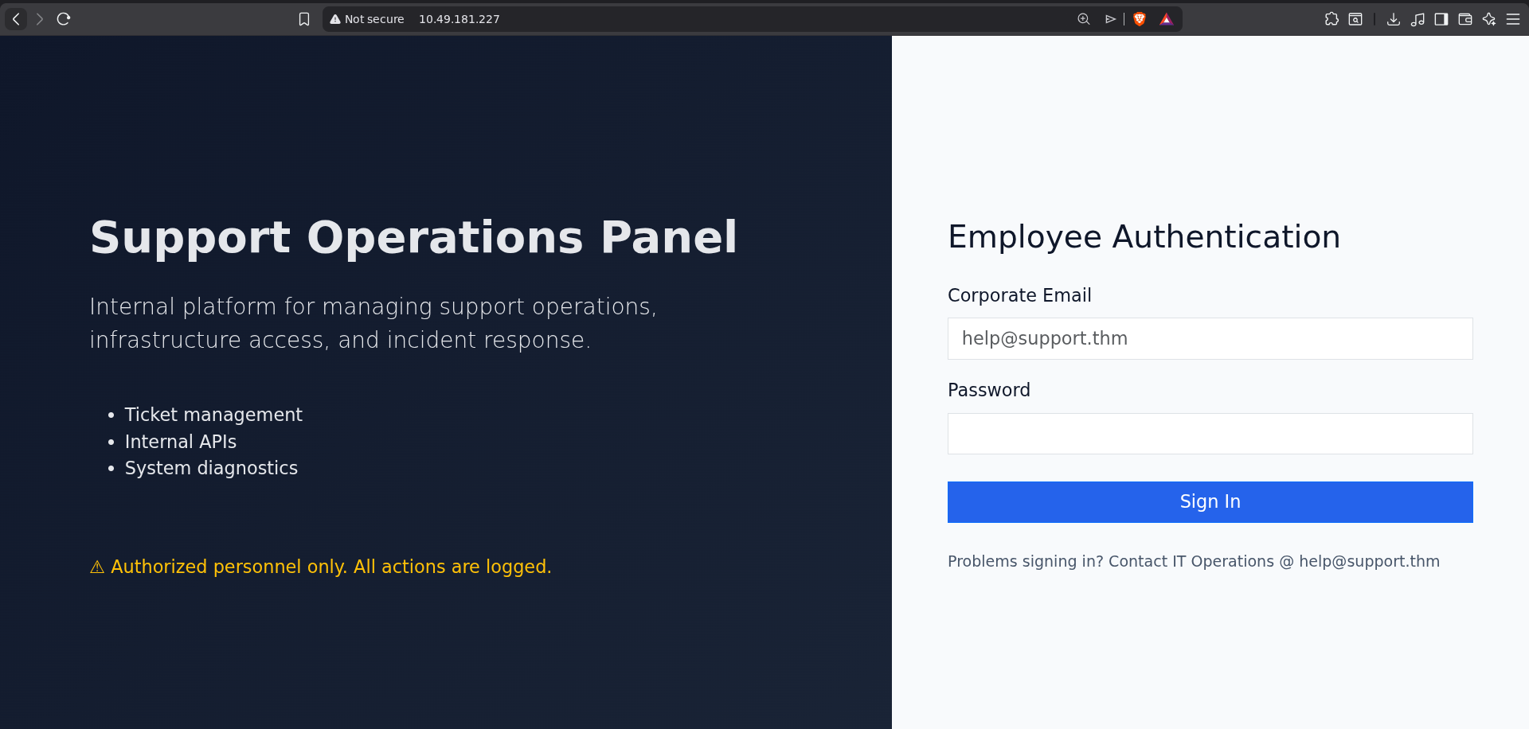Open Brave Shields lion icon
Image resolution: width=1529 pixels, height=729 pixels.
(x=1140, y=19)
